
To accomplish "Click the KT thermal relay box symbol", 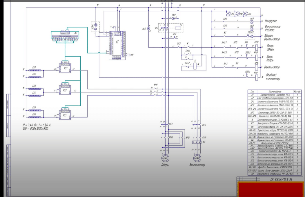I will [x=197, y=142].
